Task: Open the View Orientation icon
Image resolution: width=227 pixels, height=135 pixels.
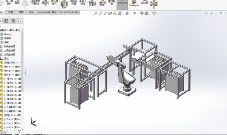Action: [120, 13]
